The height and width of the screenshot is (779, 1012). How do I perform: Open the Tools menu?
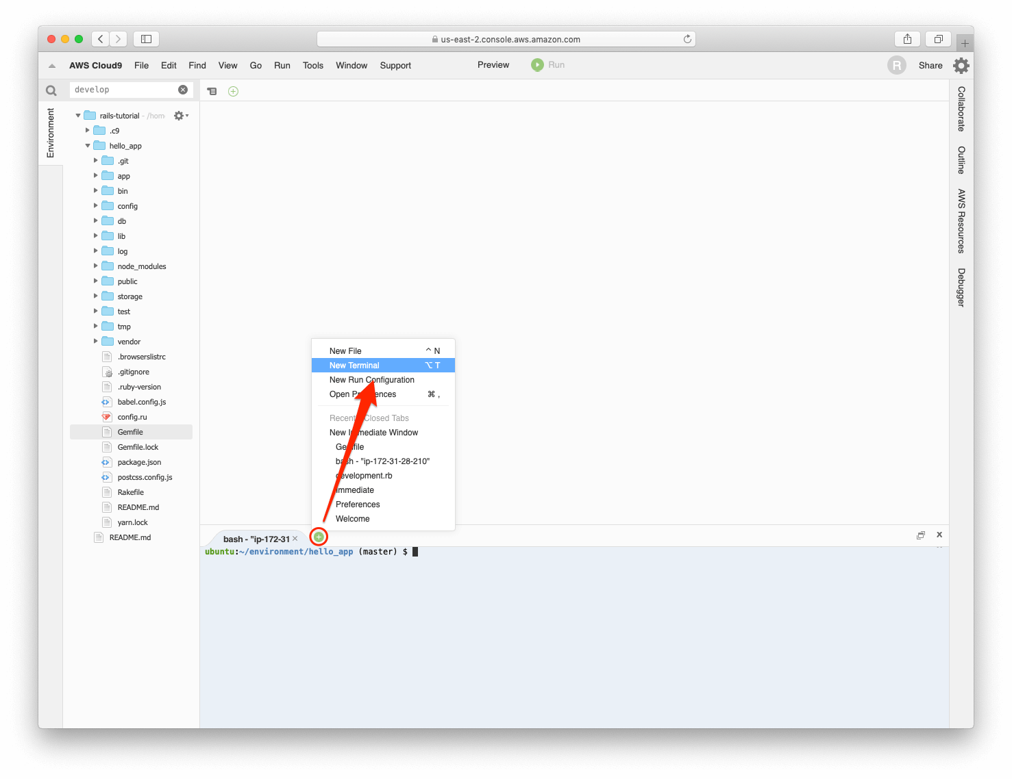point(313,66)
